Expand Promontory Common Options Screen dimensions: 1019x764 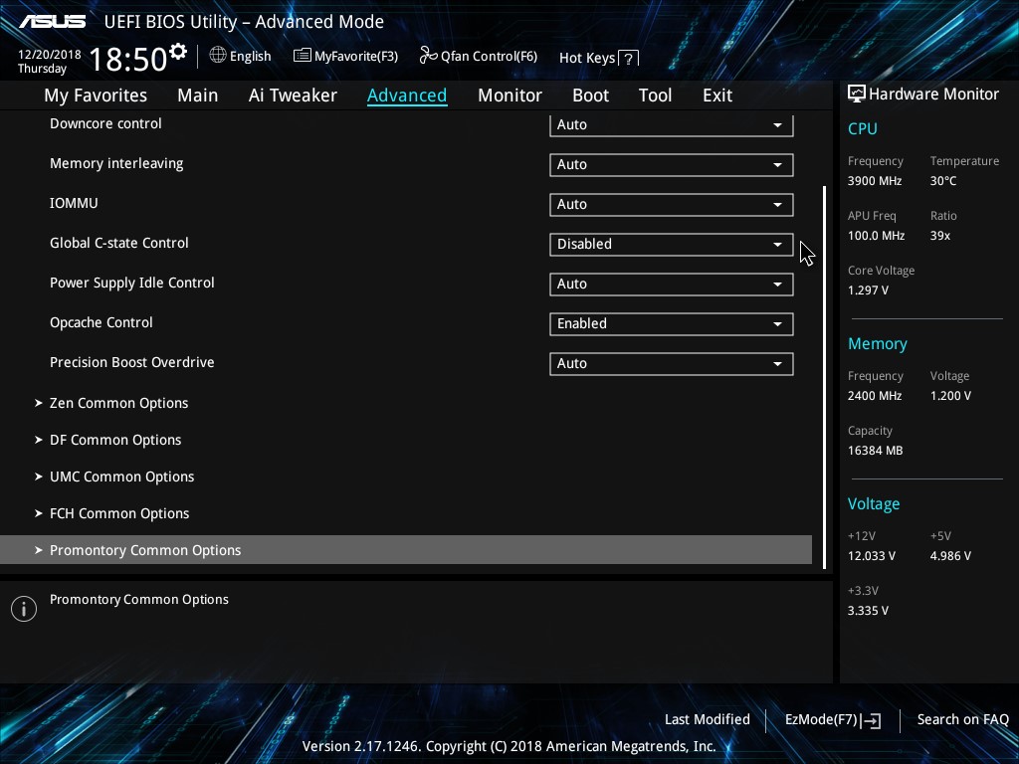pyautogui.click(x=406, y=549)
